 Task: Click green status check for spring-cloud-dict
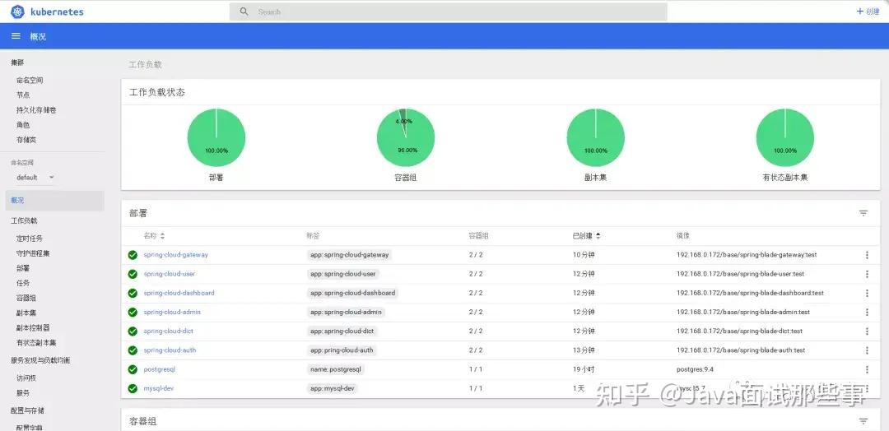[x=133, y=331]
